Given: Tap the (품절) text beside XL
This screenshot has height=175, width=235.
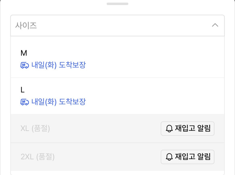Looking at the screenshot, I should point(41,128).
